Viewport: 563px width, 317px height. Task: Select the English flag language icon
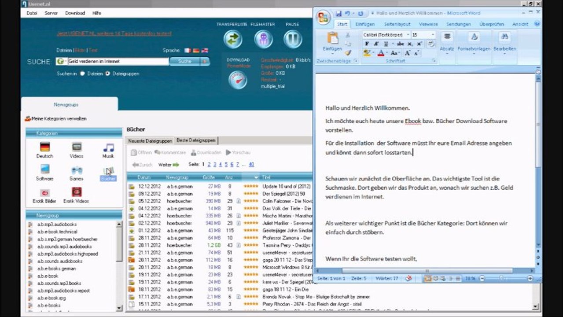coord(205,51)
